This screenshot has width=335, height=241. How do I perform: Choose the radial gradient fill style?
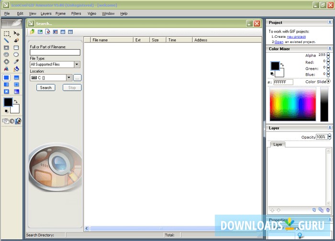[x=16, y=85]
